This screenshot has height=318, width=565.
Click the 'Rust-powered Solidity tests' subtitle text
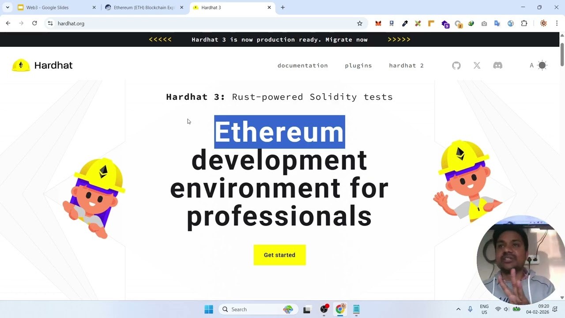pyautogui.click(x=312, y=97)
